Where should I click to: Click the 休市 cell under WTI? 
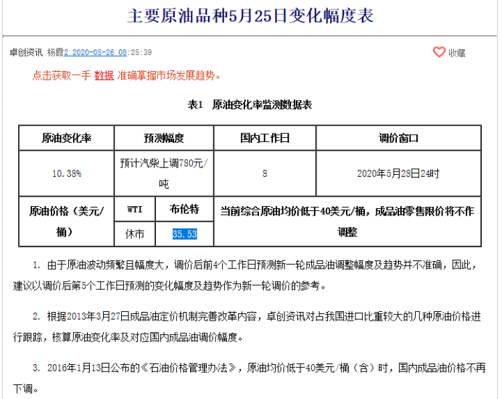click(x=135, y=234)
